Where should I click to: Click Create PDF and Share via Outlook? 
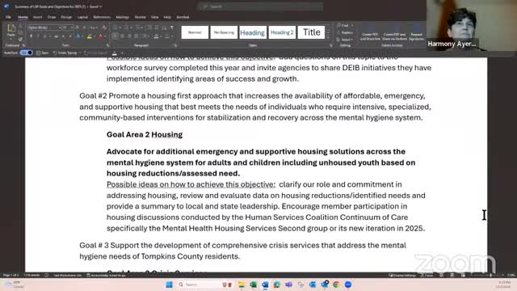pos(394,33)
